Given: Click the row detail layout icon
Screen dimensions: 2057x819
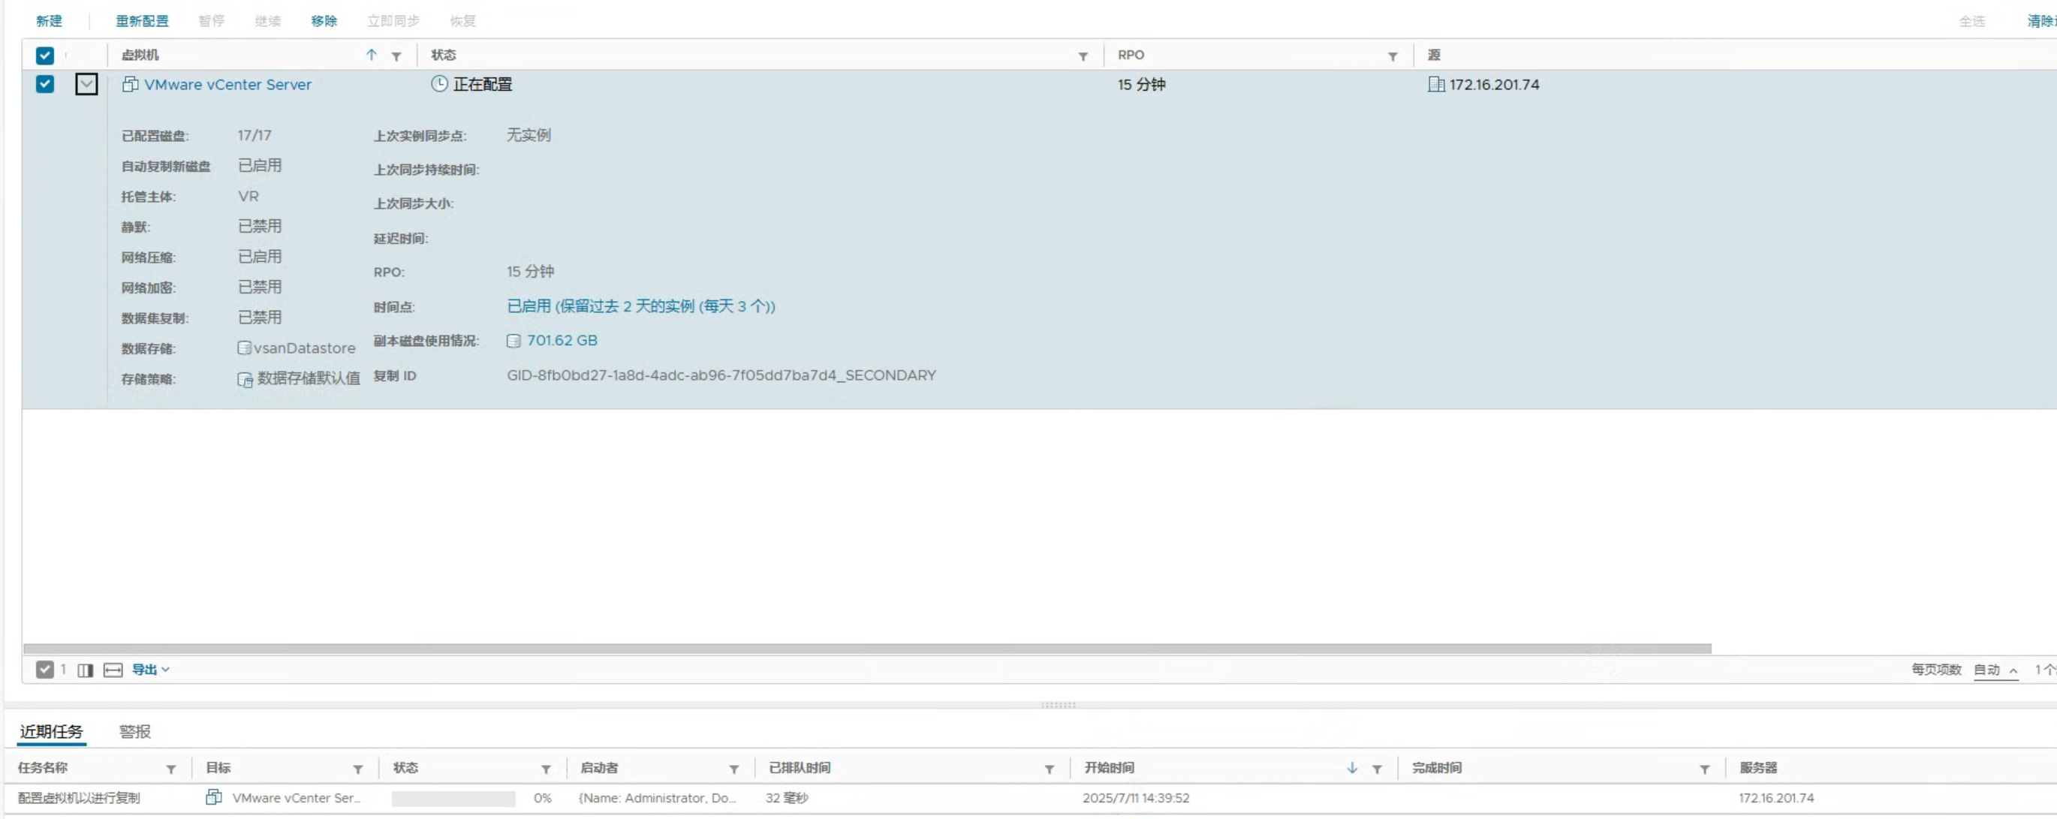Looking at the screenshot, I should (113, 670).
